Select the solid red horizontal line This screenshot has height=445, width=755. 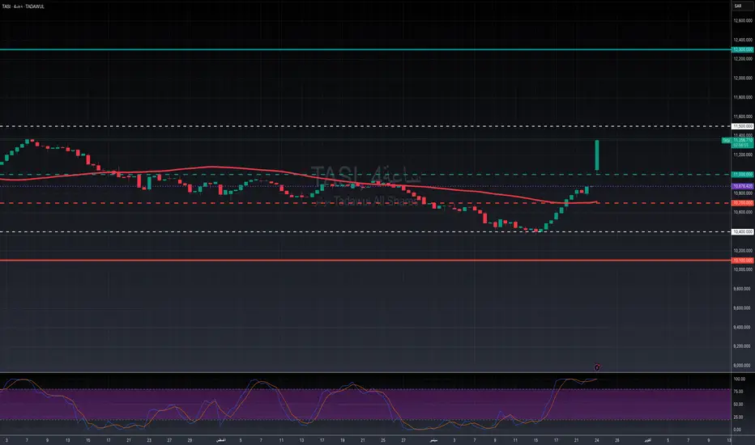[x=324, y=261]
